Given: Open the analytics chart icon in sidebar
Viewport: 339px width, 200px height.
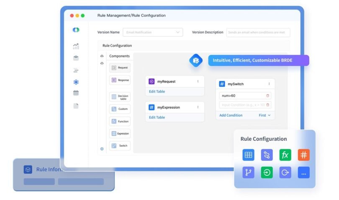Looking at the screenshot, I should pyautogui.click(x=76, y=46).
